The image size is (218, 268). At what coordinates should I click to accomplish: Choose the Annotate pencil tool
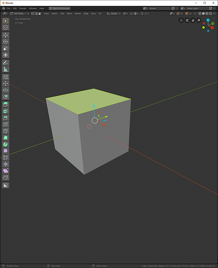[x=5, y=63]
